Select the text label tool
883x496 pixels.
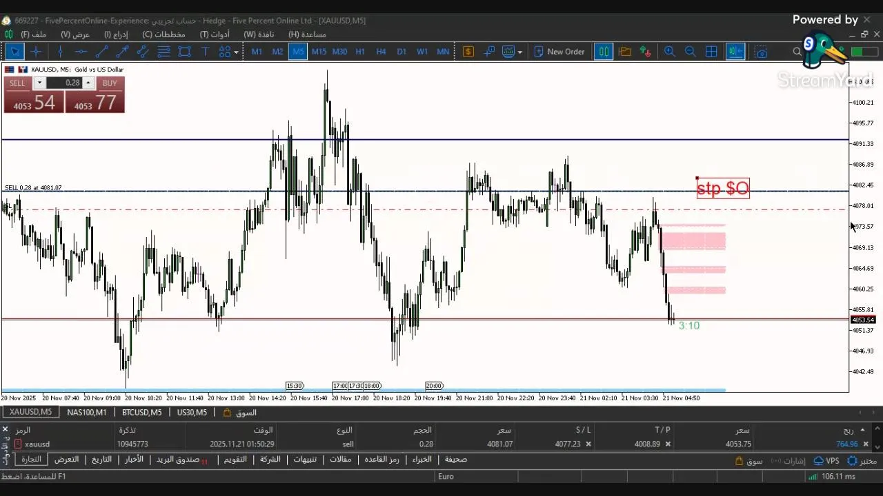(205, 52)
